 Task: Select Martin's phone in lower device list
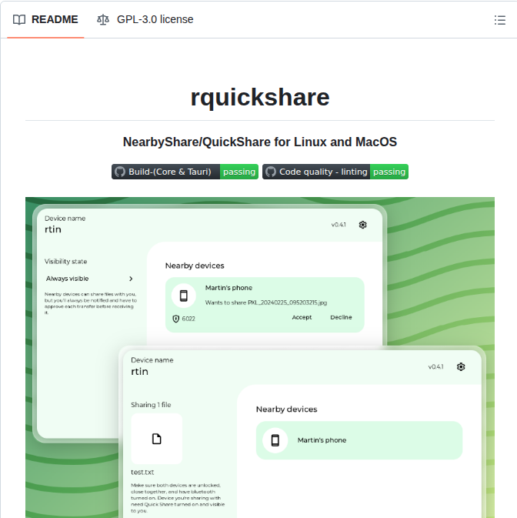[x=359, y=440]
